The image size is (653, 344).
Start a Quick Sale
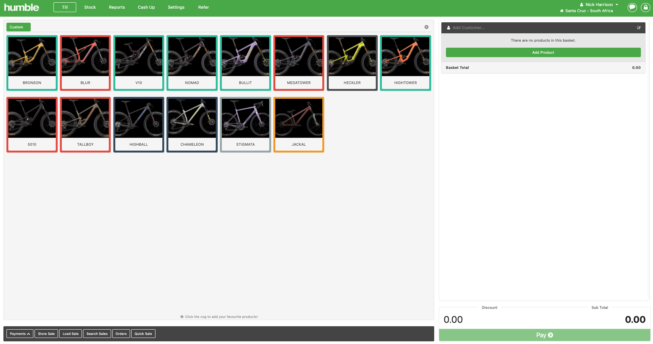(143, 334)
